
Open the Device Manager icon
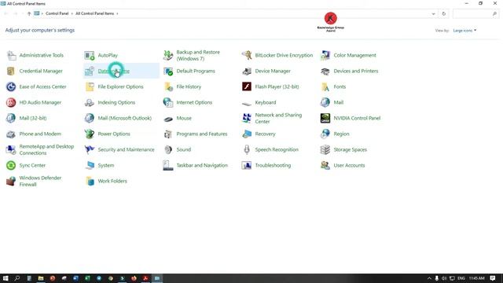(247, 71)
